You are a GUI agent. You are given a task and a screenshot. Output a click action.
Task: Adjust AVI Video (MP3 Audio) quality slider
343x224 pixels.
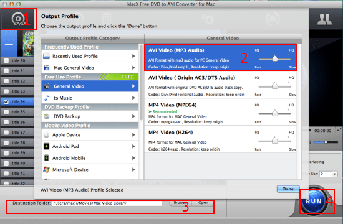click(275, 58)
